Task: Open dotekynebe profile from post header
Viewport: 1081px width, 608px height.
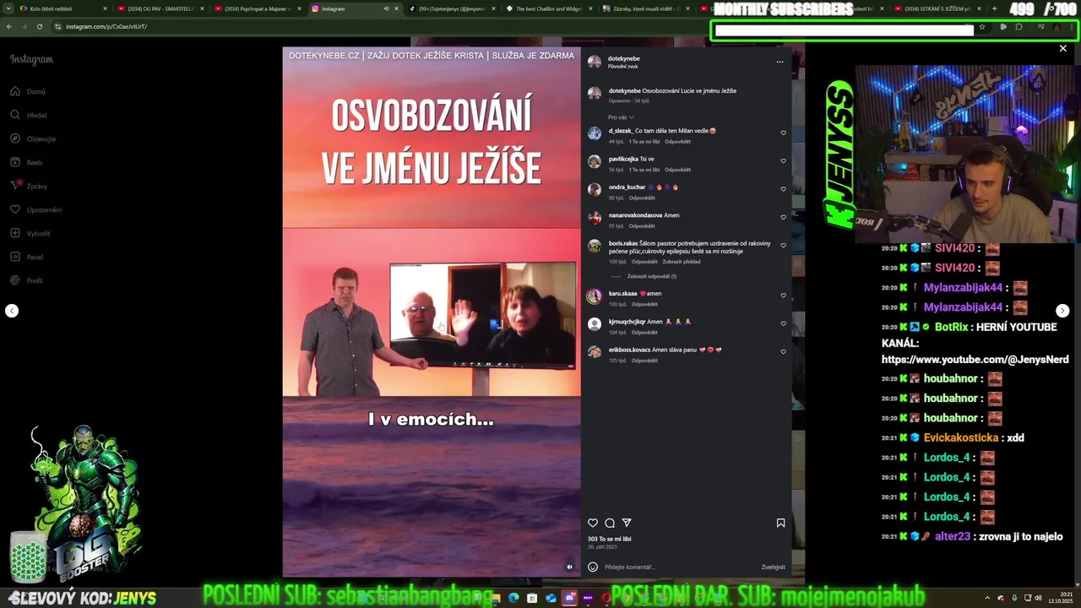Action: (x=624, y=58)
